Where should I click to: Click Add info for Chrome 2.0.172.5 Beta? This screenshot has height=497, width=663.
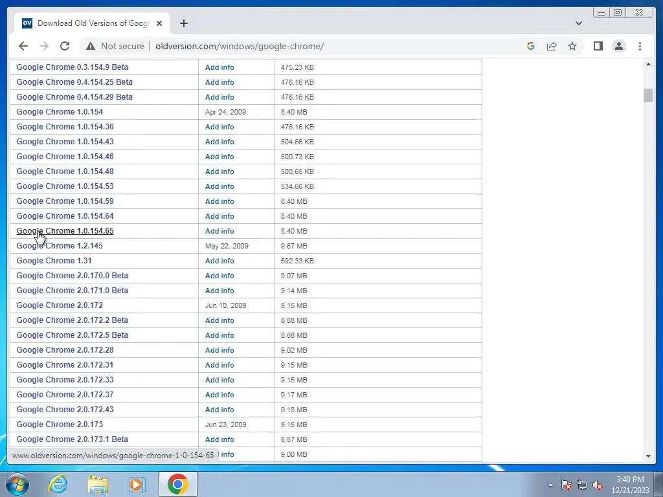point(219,335)
